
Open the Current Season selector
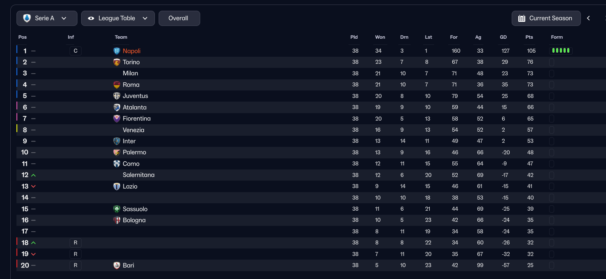coord(546,18)
